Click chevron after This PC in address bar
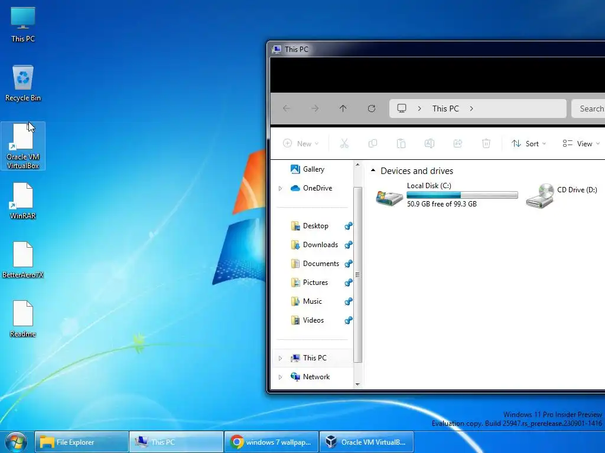 point(471,109)
